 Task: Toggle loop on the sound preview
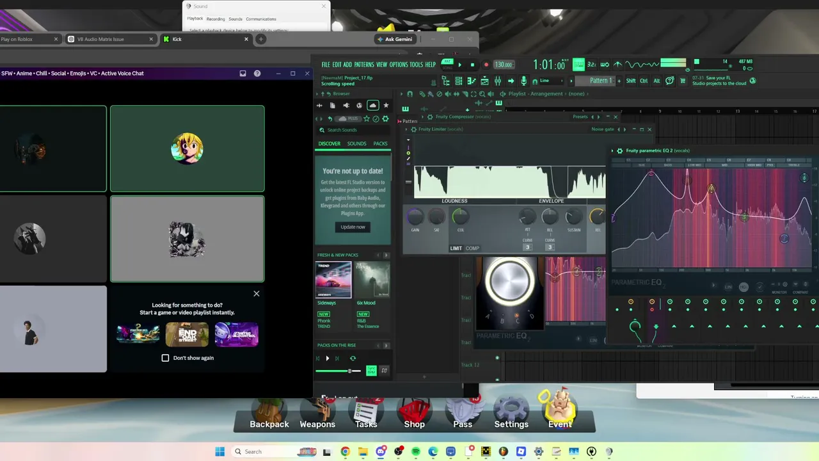point(353,359)
